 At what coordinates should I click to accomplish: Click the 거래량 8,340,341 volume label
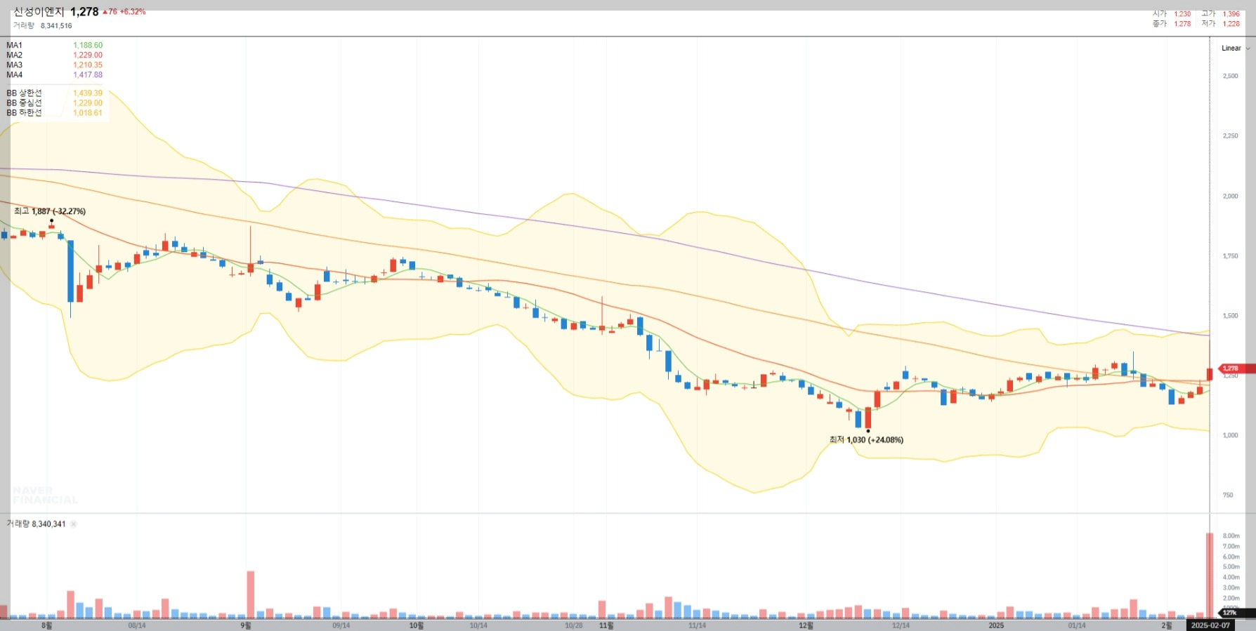[36, 524]
